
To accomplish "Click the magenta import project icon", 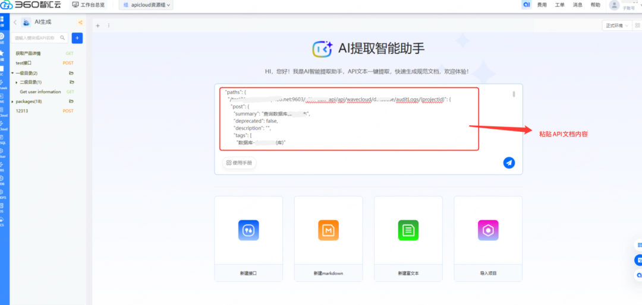I will pos(488,230).
